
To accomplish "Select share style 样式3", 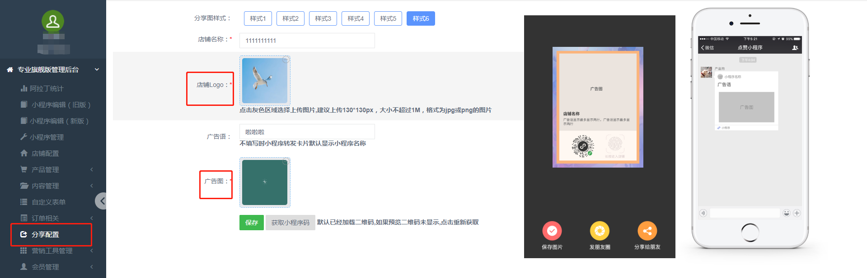I will tap(323, 18).
